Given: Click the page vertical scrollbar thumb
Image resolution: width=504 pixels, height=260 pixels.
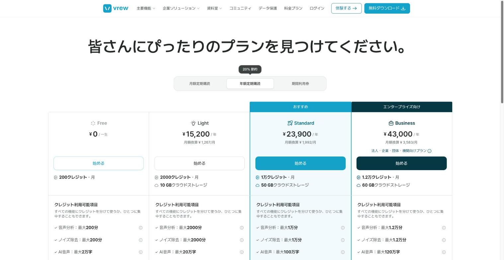Looking at the screenshot, I should pos(502,52).
